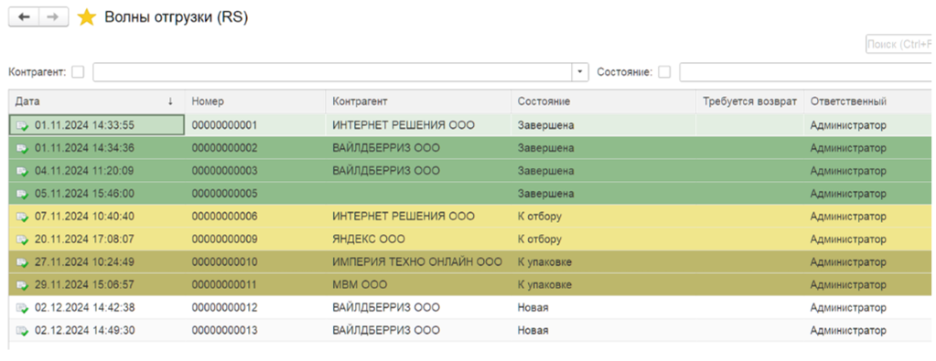The height and width of the screenshot is (361, 936).
Task: Click document icon in row 05.11.2024 15:46:00
Action: pos(23,194)
